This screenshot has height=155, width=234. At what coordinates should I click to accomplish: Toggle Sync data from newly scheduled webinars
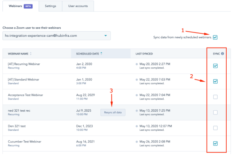tap(215, 37)
